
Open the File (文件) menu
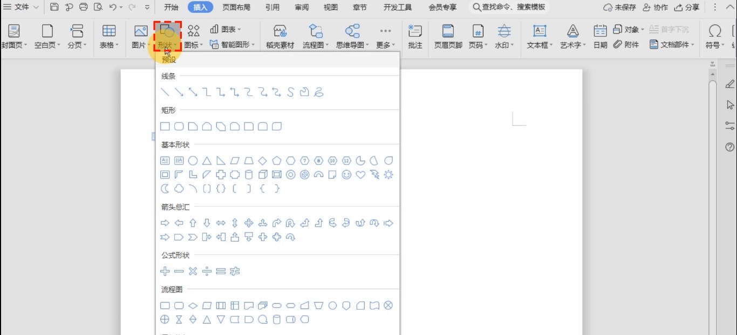coord(22,7)
